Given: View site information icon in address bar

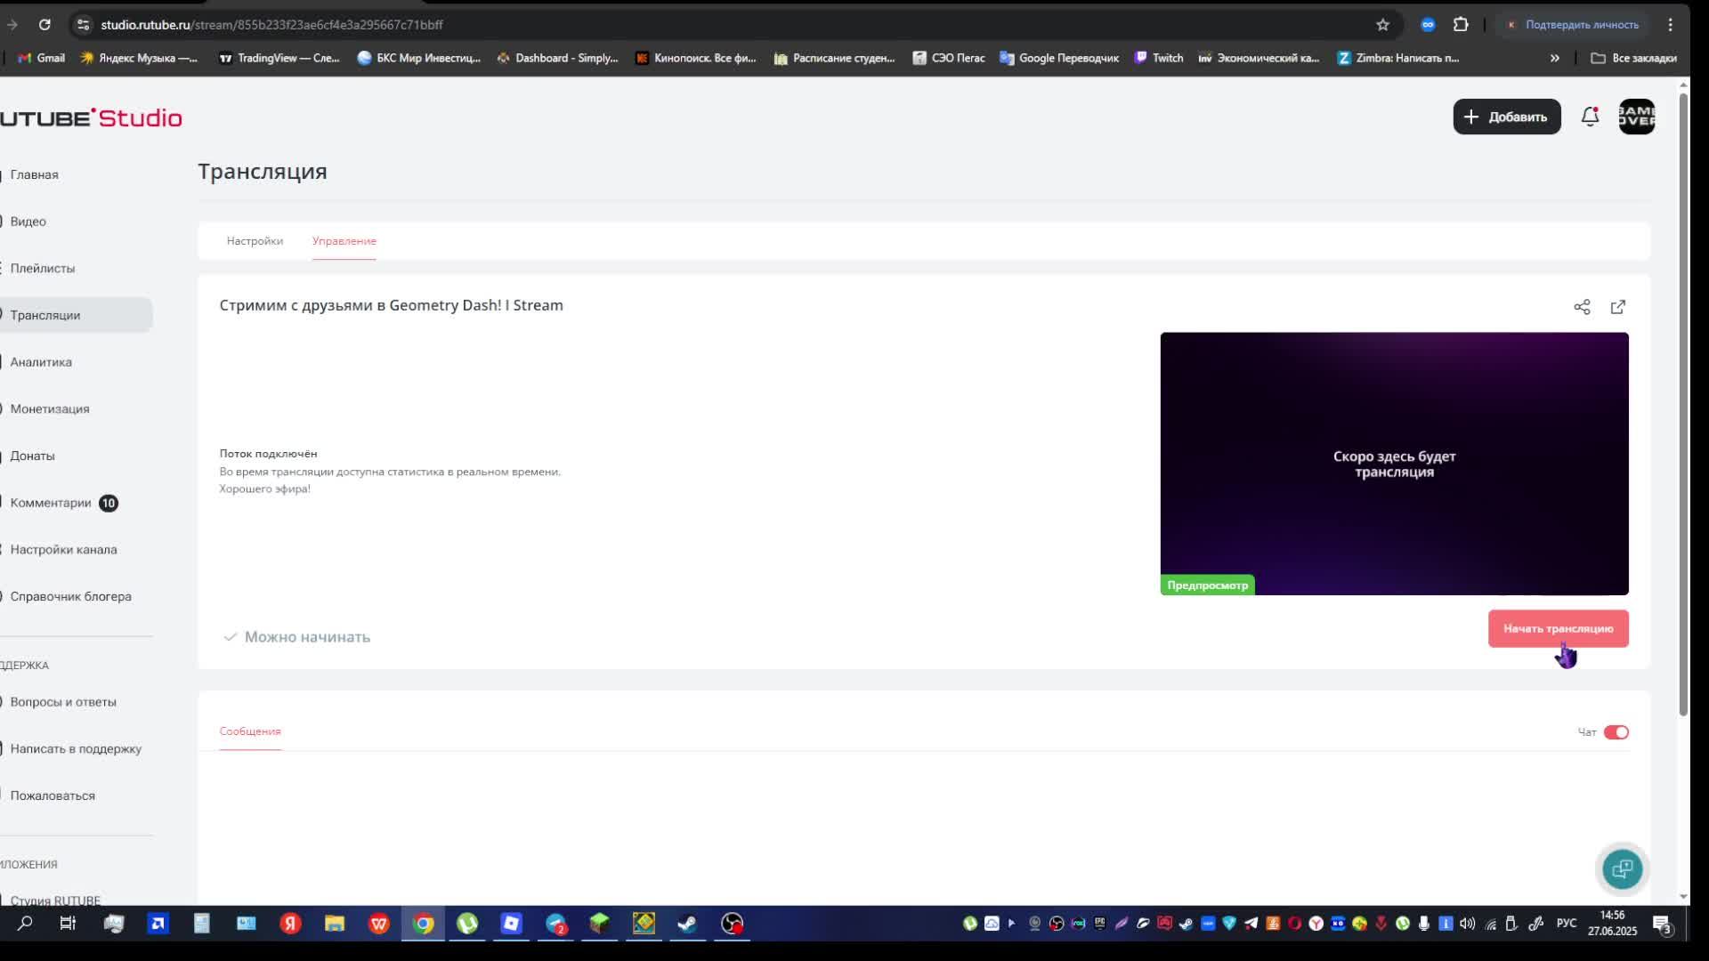Looking at the screenshot, I should (x=83, y=25).
